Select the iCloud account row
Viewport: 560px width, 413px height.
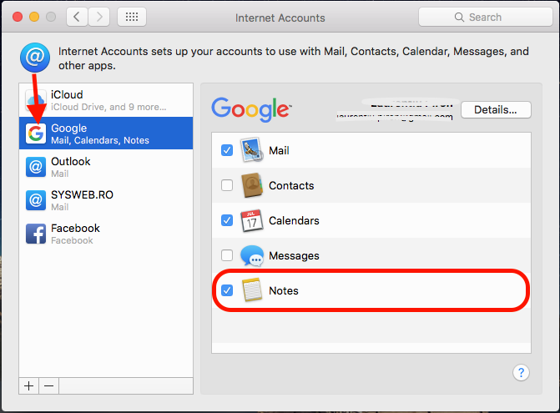pyautogui.click(x=106, y=100)
